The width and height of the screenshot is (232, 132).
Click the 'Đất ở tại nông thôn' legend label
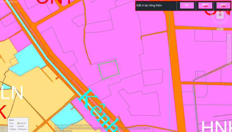(154, 6)
